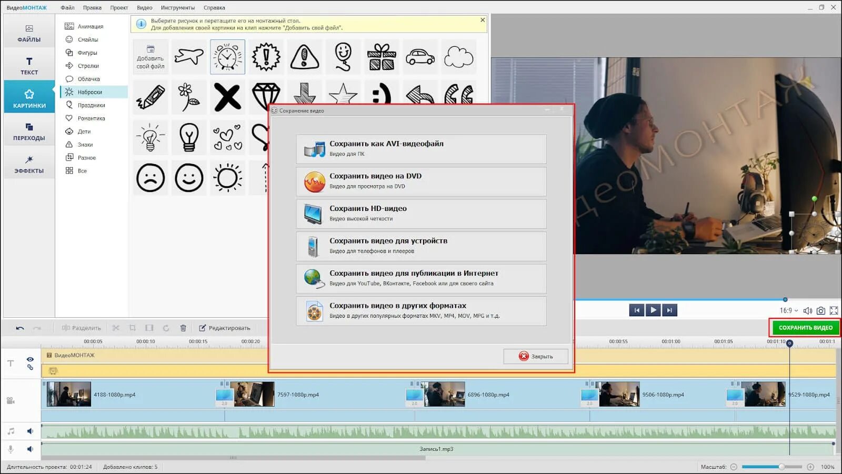Image resolution: width=842 pixels, height=474 pixels.
Task: Play the video preview
Action: pos(653,310)
